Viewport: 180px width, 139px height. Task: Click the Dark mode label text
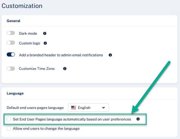[x=28, y=33]
